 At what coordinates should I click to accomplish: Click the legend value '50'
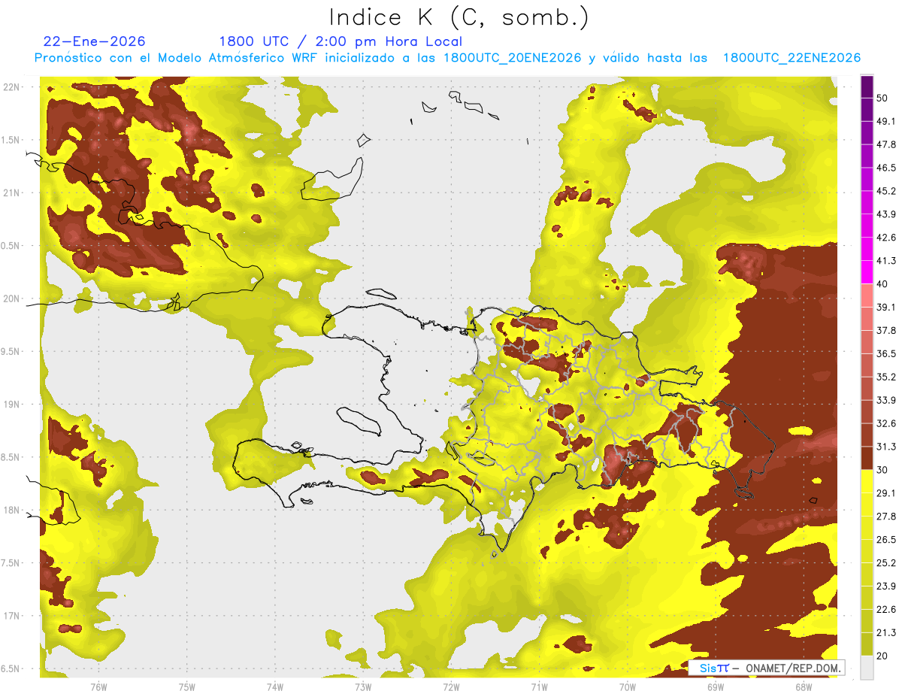[x=883, y=98]
